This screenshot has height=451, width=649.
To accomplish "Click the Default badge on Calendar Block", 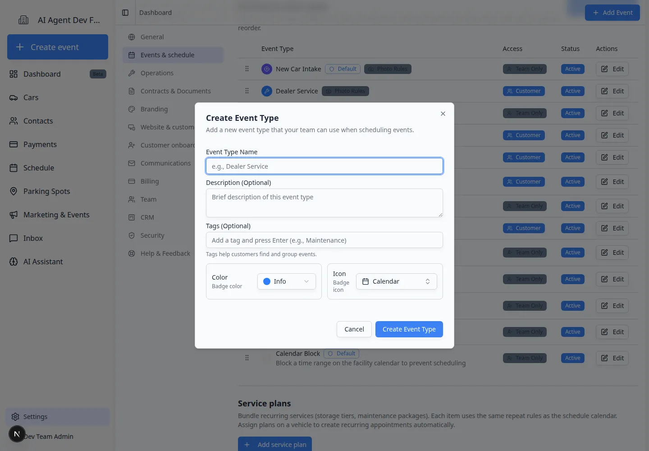I will (341, 354).
